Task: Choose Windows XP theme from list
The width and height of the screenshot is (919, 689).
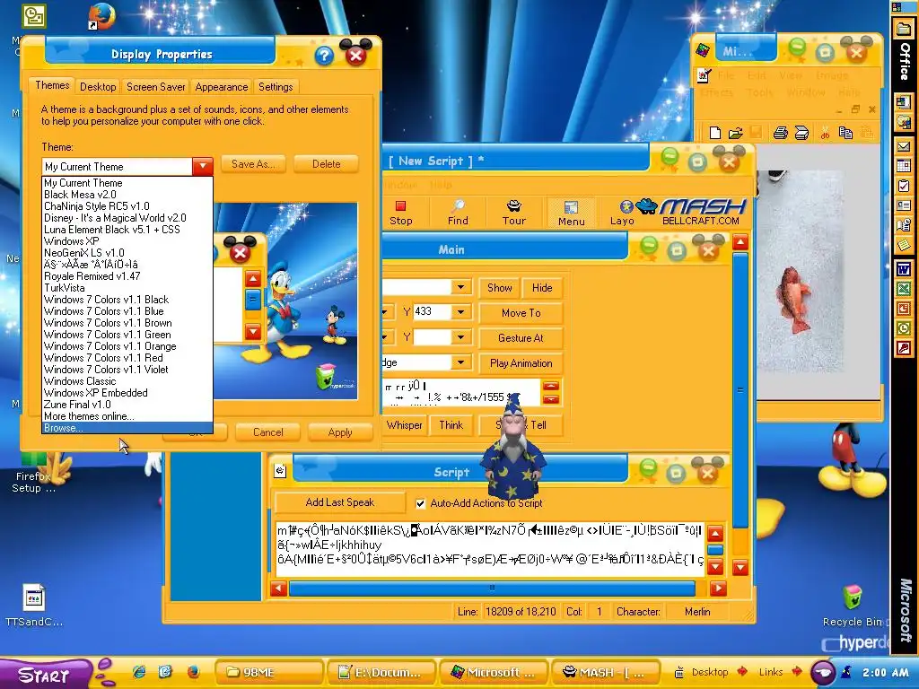Action: point(127,240)
